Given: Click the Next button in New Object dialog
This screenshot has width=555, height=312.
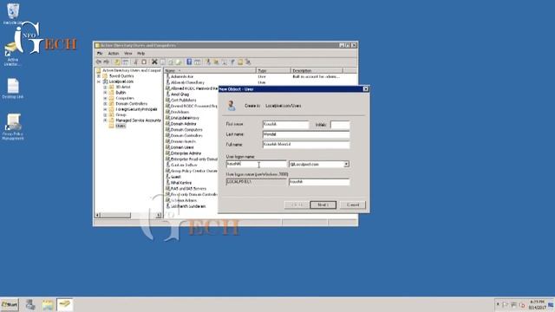Looking at the screenshot, I should coord(323,205).
